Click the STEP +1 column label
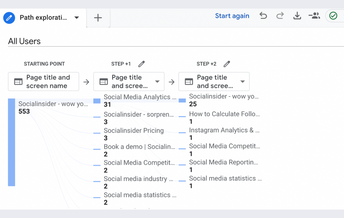Image resolution: width=344 pixels, height=218 pixels. pos(121,64)
